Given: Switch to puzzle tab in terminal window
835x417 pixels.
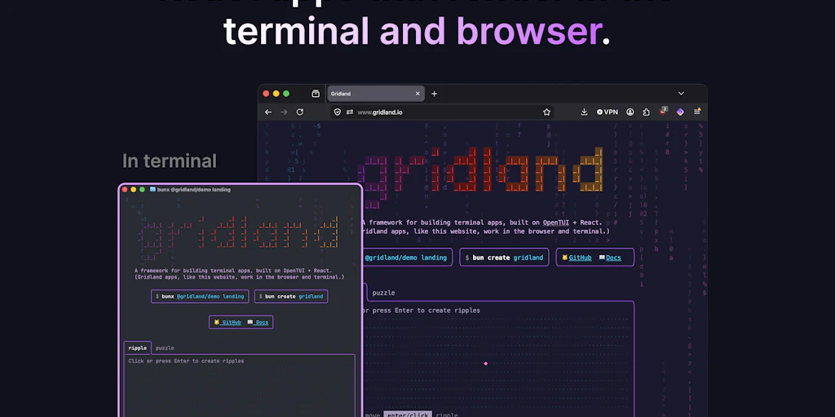Looking at the screenshot, I should point(165,348).
